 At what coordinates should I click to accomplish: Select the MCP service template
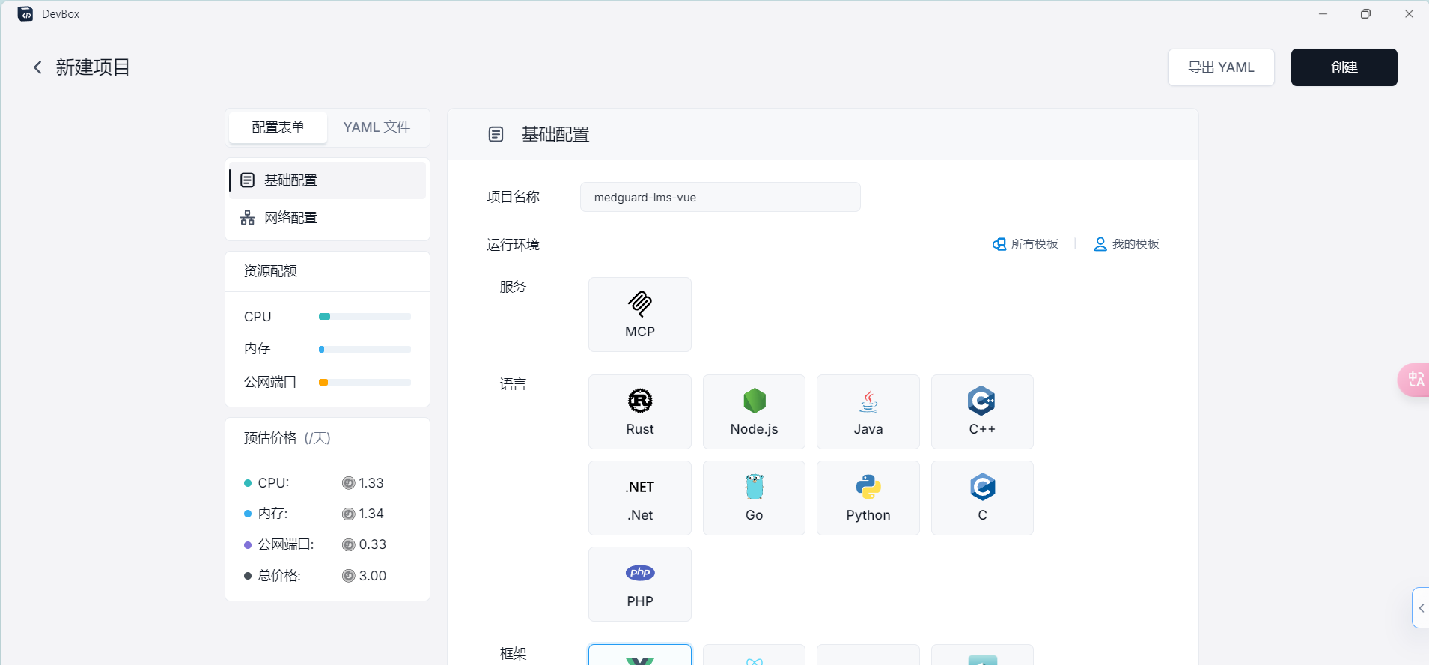pyautogui.click(x=640, y=315)
